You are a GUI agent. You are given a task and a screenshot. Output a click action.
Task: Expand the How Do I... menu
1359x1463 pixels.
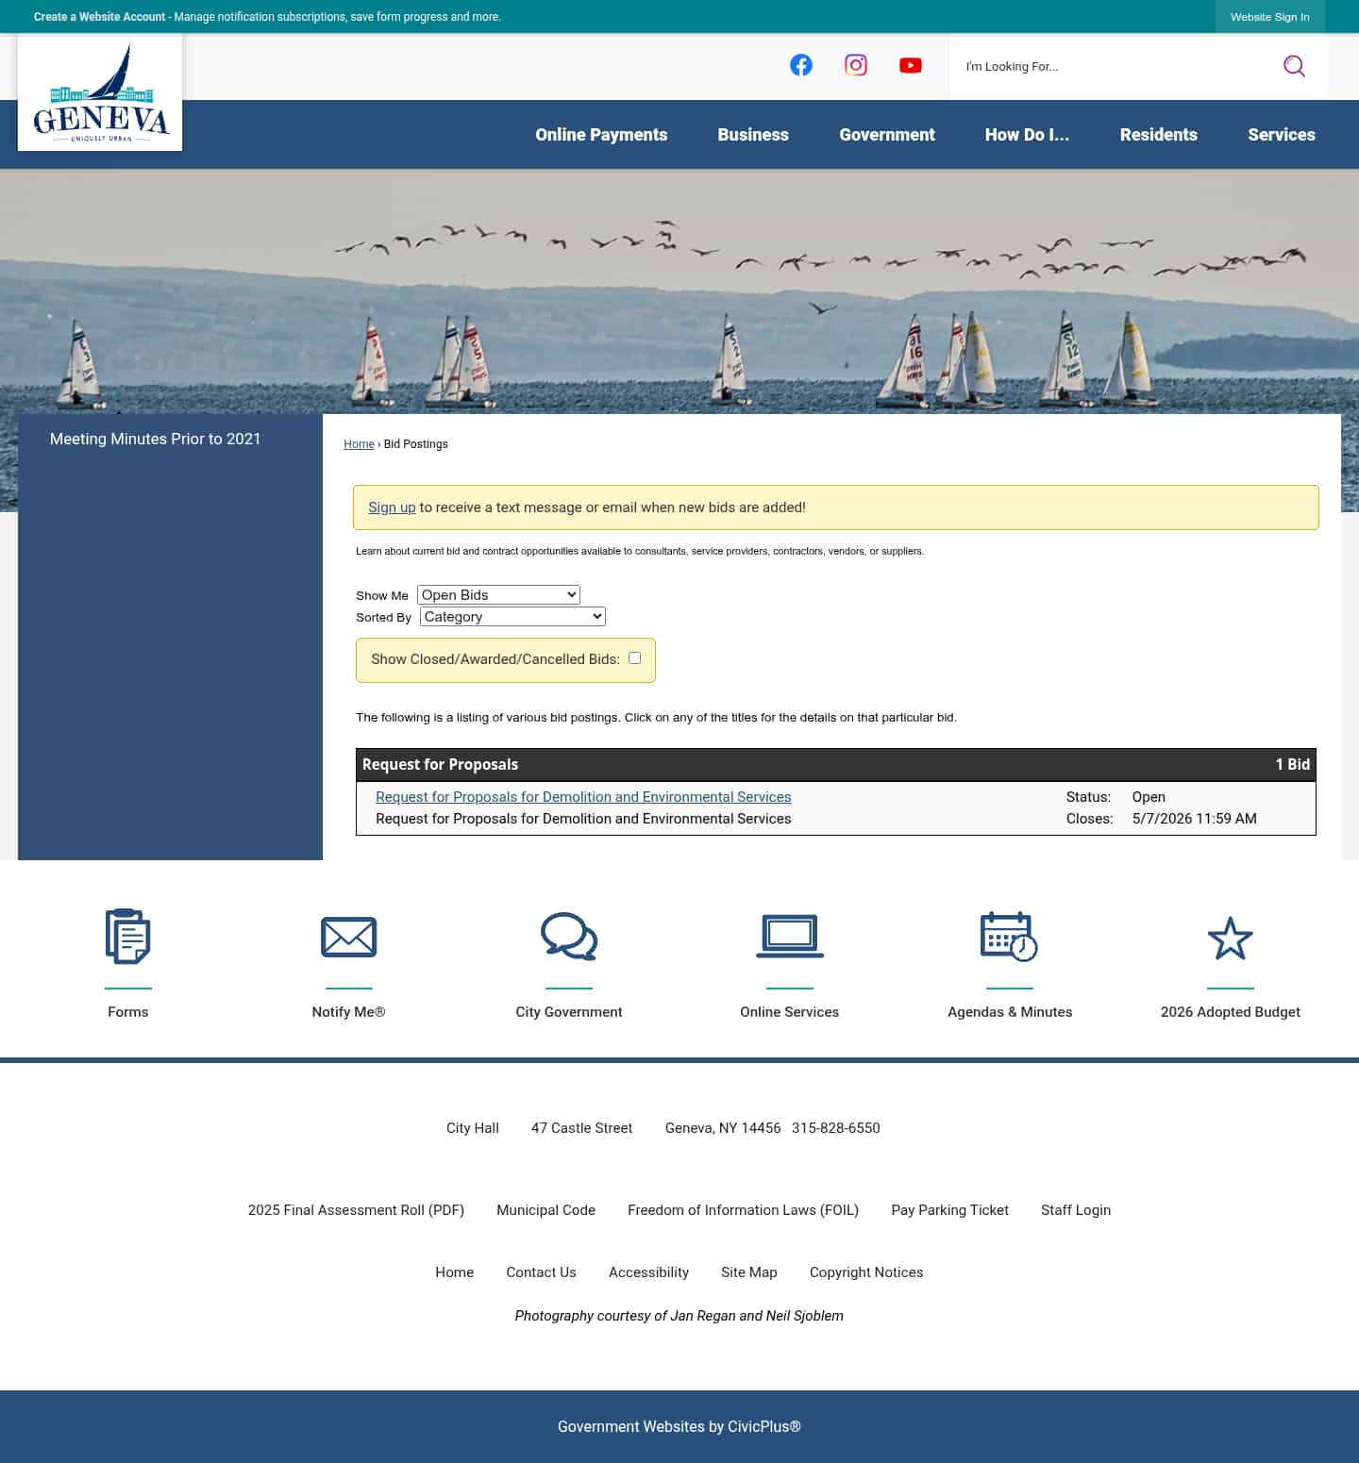point(1028,135)
